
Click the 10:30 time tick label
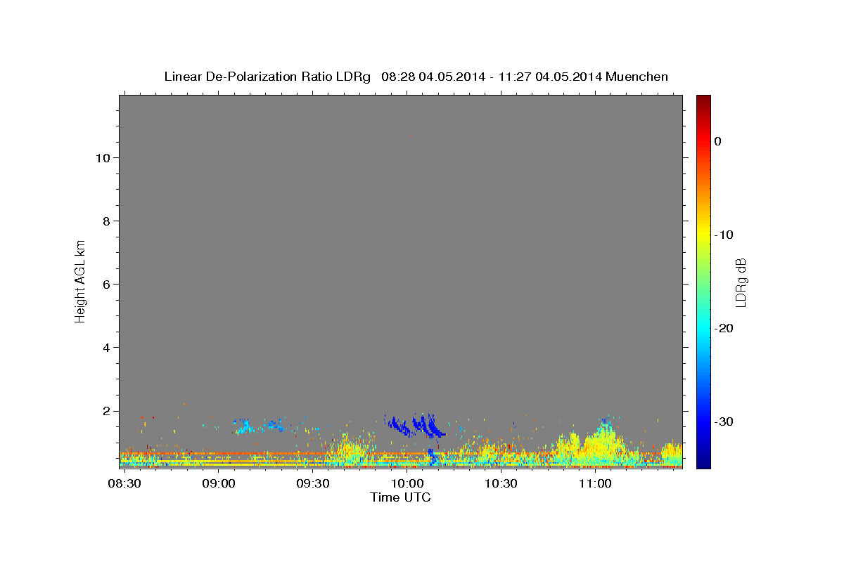pos(501,484)
